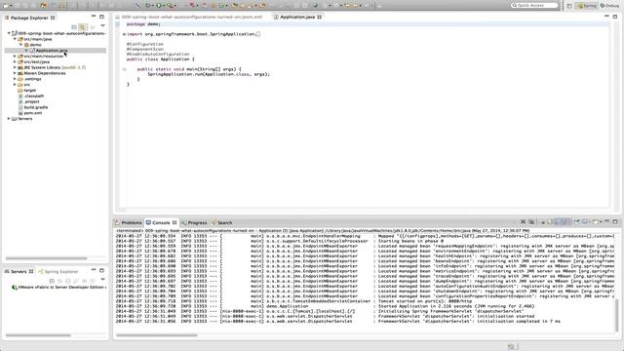This screenshot has width=624, height=351.
Task: Open the dropdown arrow beside the New icon
Action: [x=11, y=6]
